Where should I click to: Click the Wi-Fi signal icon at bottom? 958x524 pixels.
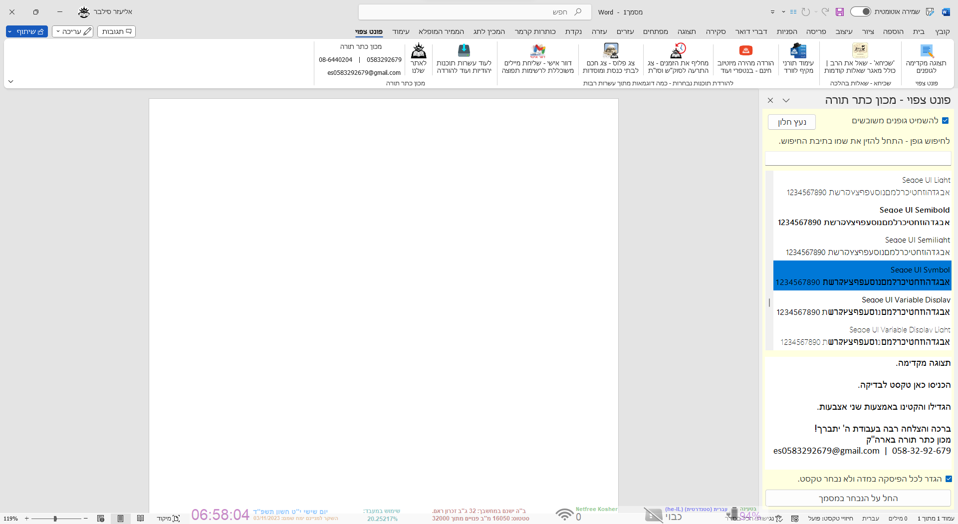click(x=565, y=514)
